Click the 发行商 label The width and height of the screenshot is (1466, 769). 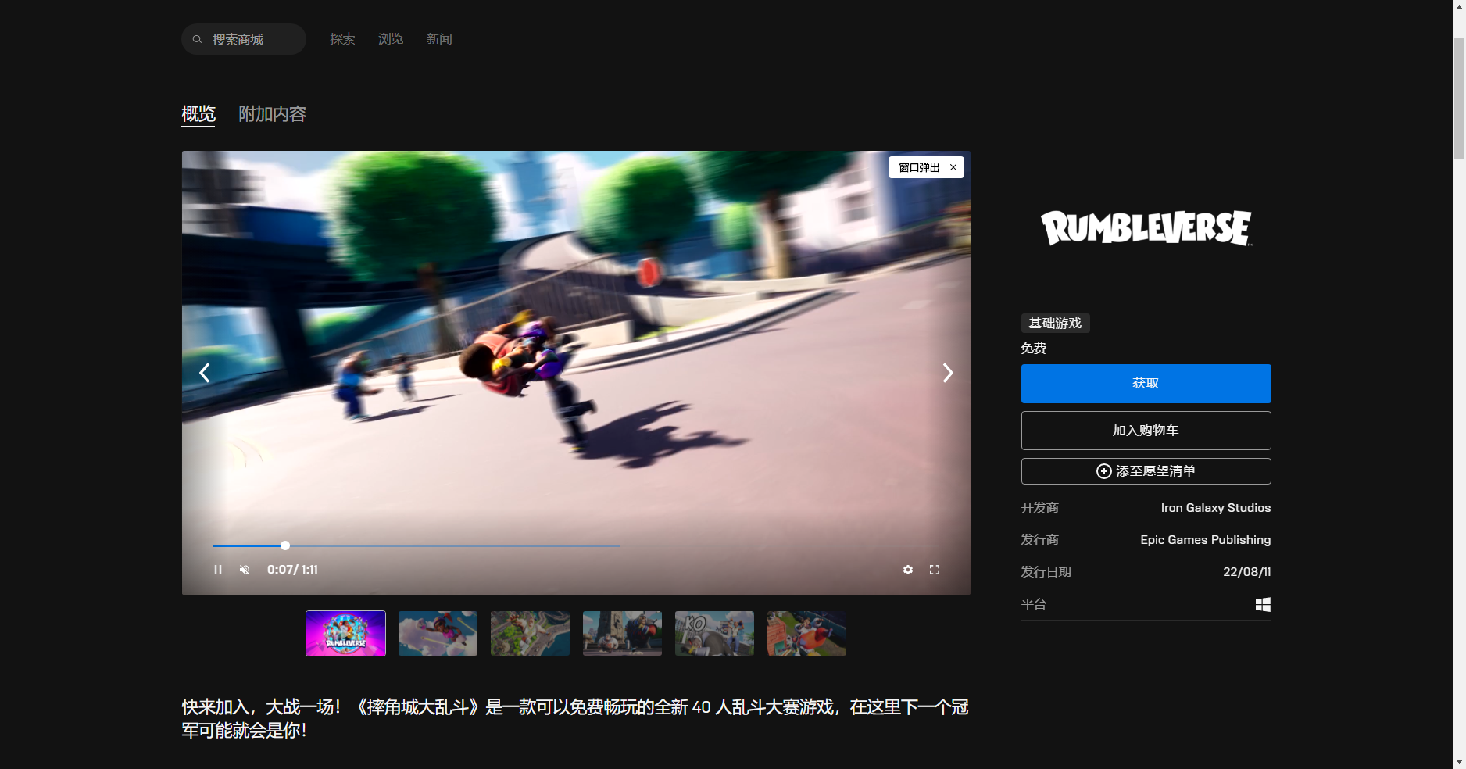coord(1039,540)
